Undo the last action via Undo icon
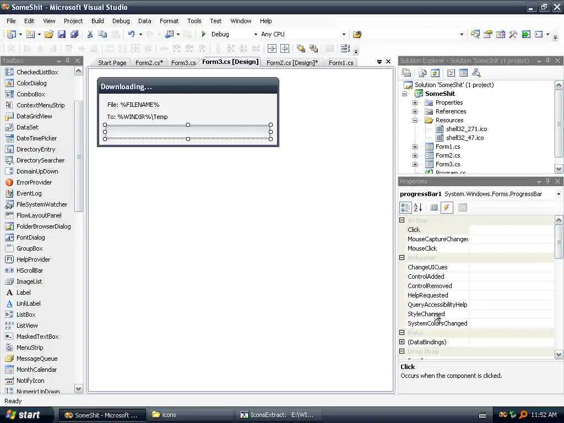Image resolution: width=564 pixels, height=423 pixels. [131, 34]
